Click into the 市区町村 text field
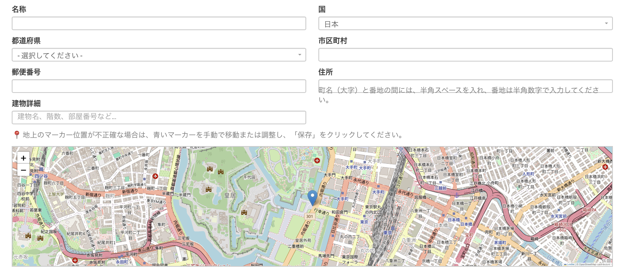623x276 pixels. point(465,55)
